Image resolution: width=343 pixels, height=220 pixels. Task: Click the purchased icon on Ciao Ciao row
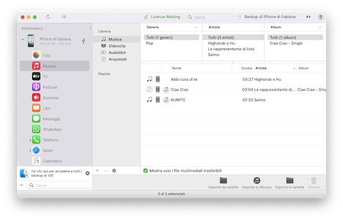[x=149, y=89]
